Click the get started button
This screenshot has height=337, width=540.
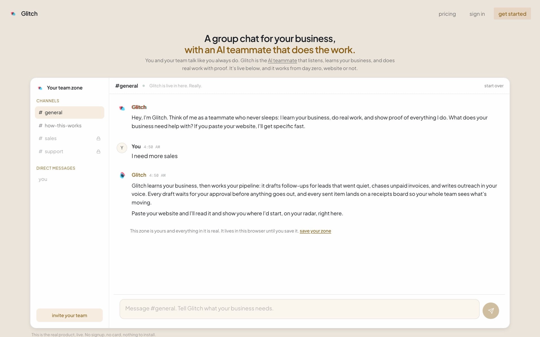(x=512, y=14)
